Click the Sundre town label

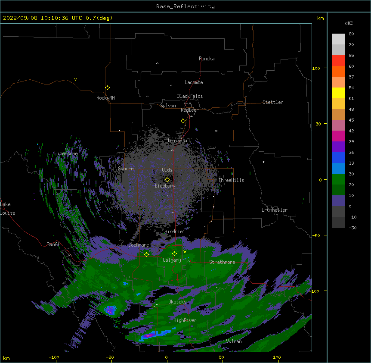pyautogui.click(x=126, y=169)
